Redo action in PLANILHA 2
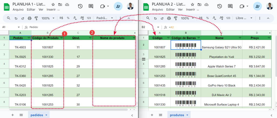Viewport: 277px width, 118px height. [x=162, y=18]
